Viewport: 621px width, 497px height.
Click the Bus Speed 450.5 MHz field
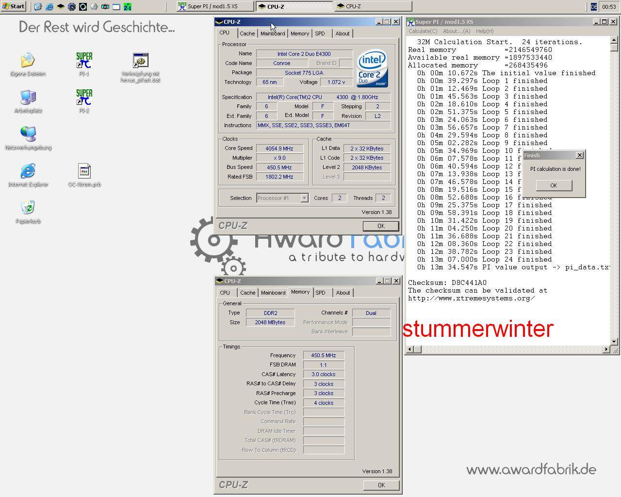point(279,167)
